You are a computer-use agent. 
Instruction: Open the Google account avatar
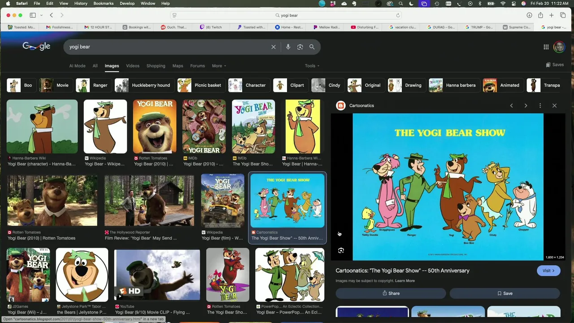(x=559, y=47)
